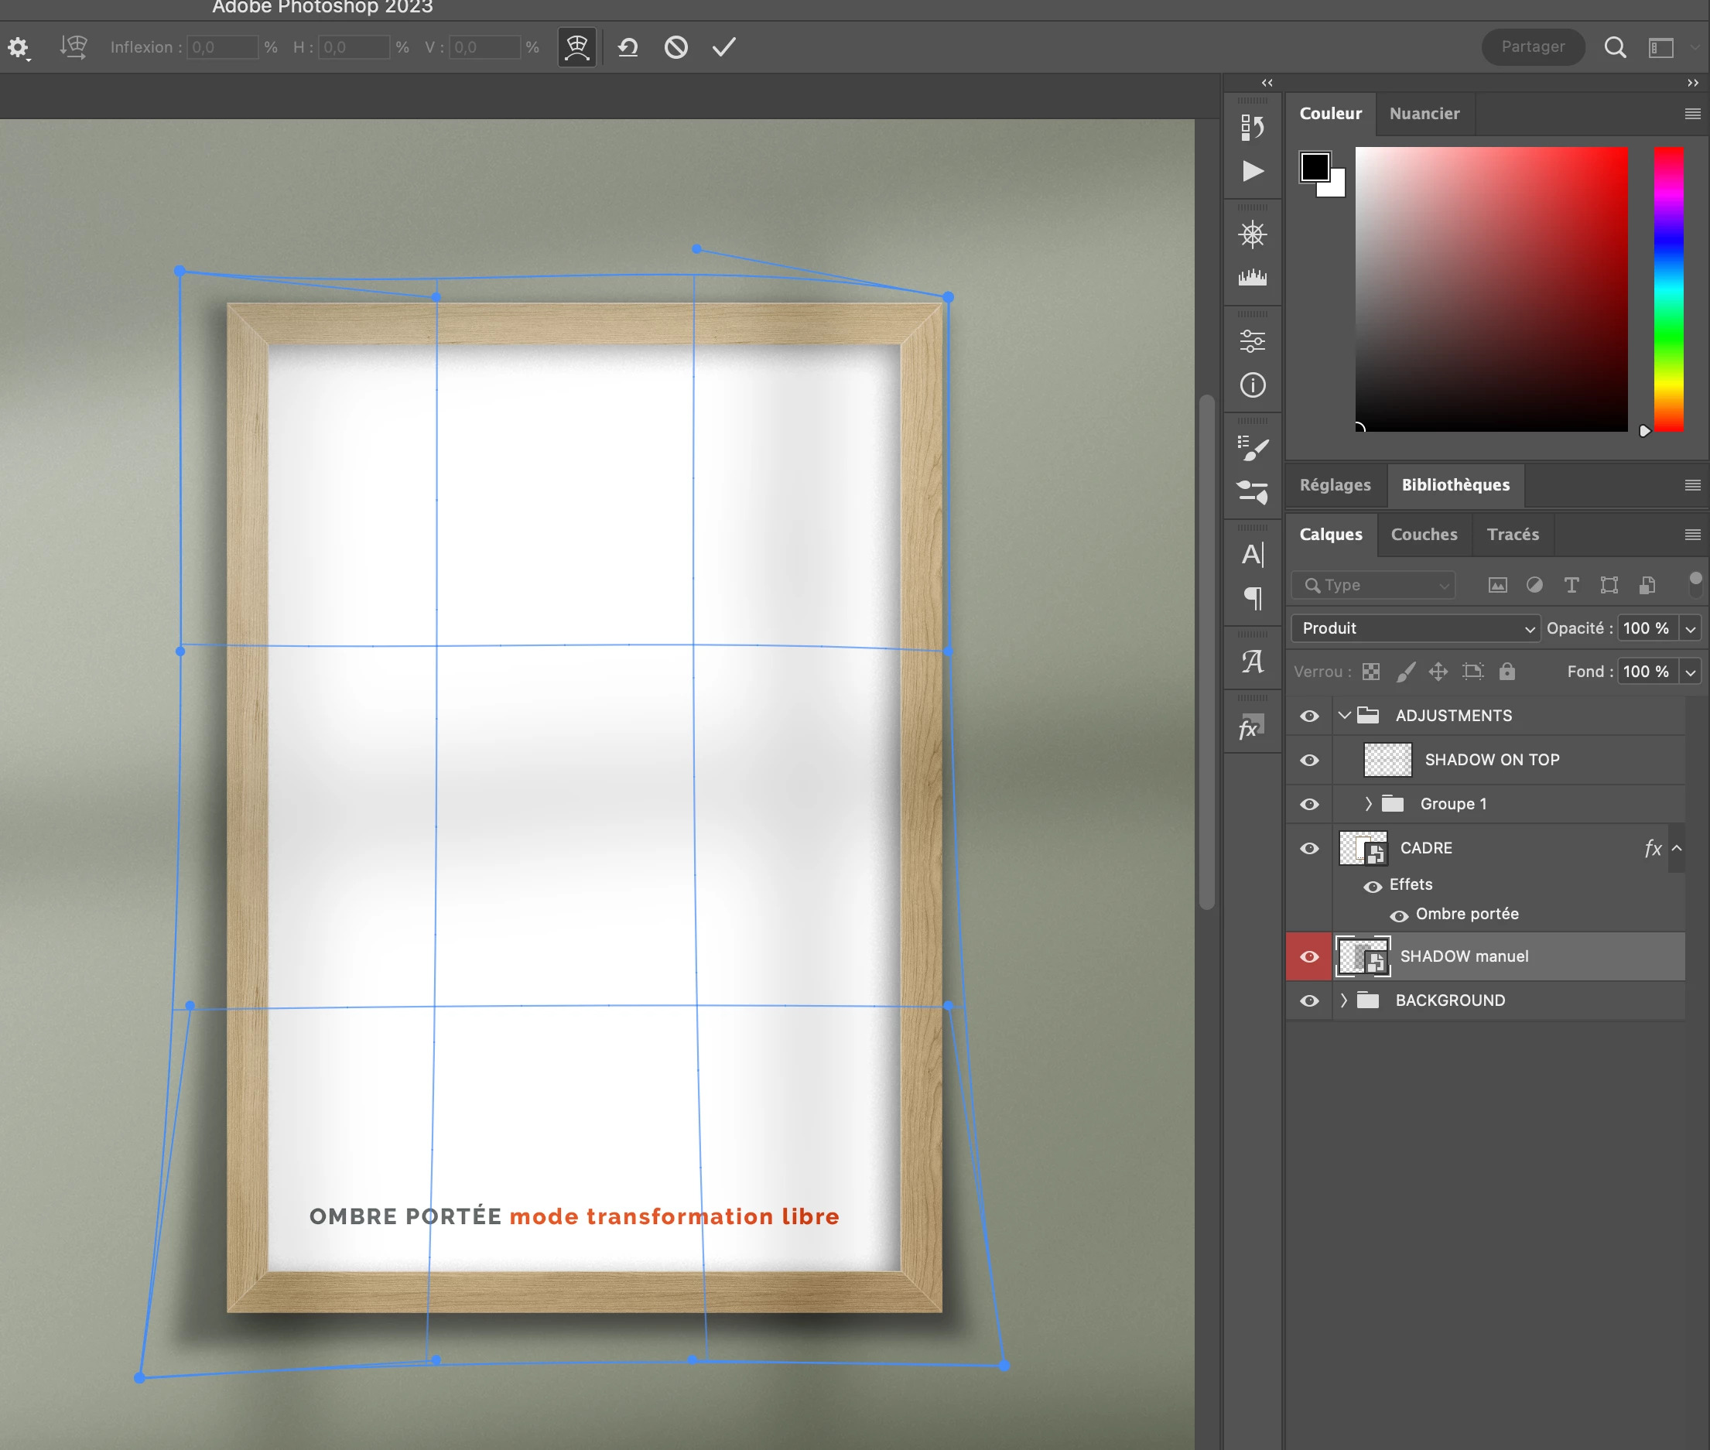1710x1450 pixels.
Task: Open the Info panel icon
Action: click(x=1252, y=385)
